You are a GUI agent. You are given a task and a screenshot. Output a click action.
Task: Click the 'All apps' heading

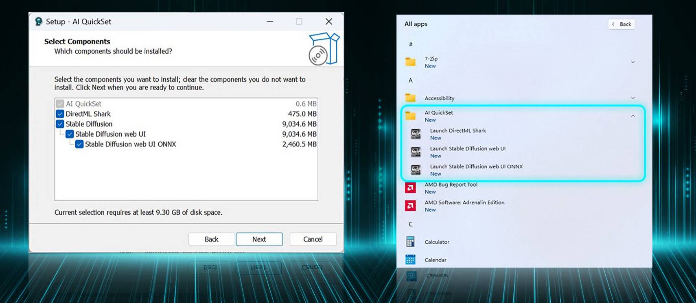(x=416, y=24)
